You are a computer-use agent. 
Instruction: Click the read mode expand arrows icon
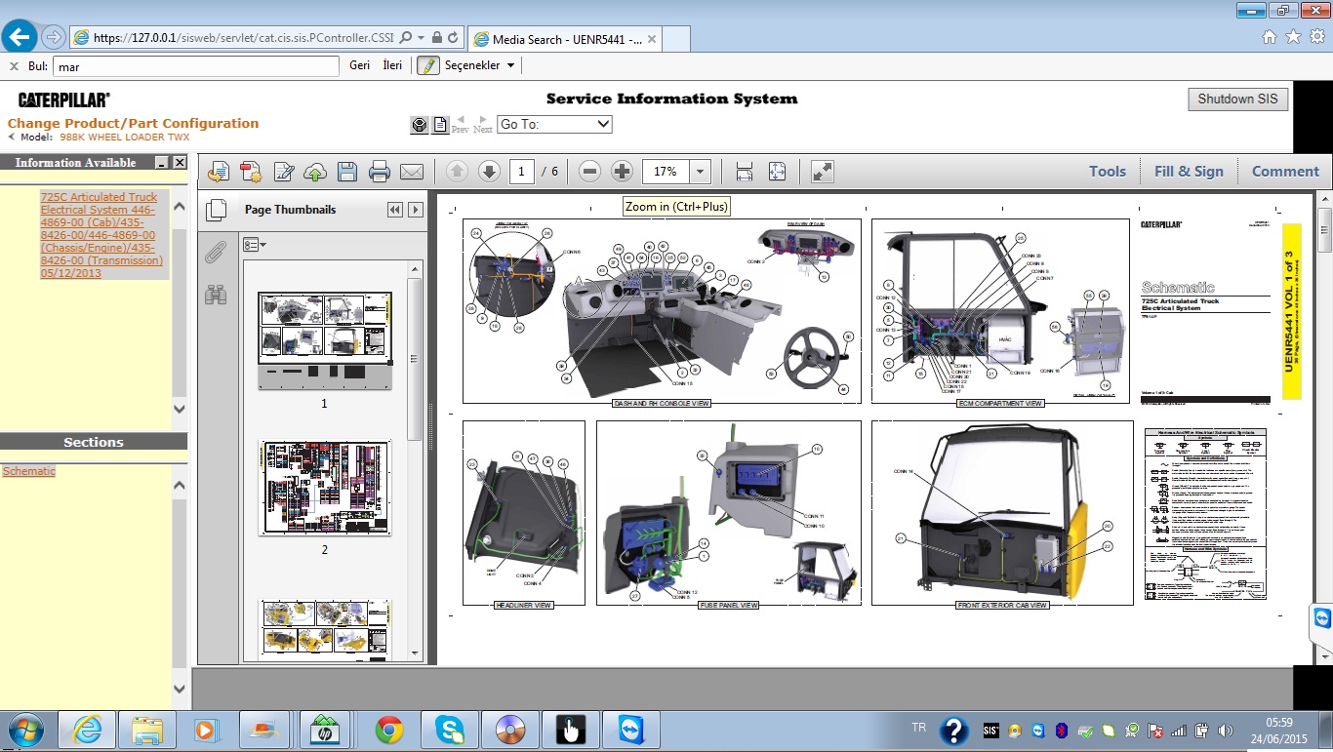(x=823, y=172)
